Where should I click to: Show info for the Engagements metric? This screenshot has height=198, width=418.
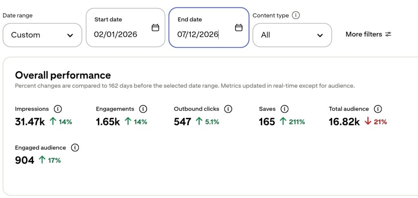143,109
